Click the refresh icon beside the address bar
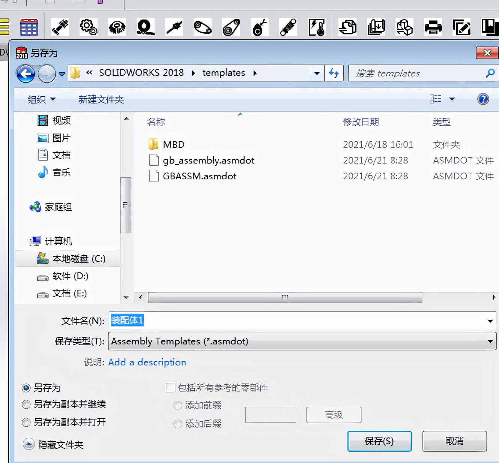This screenshot has width=499, height=463. click(334, 73)
